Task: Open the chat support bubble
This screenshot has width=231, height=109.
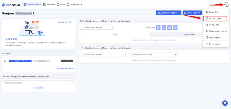Action: [x=225, y=103]
